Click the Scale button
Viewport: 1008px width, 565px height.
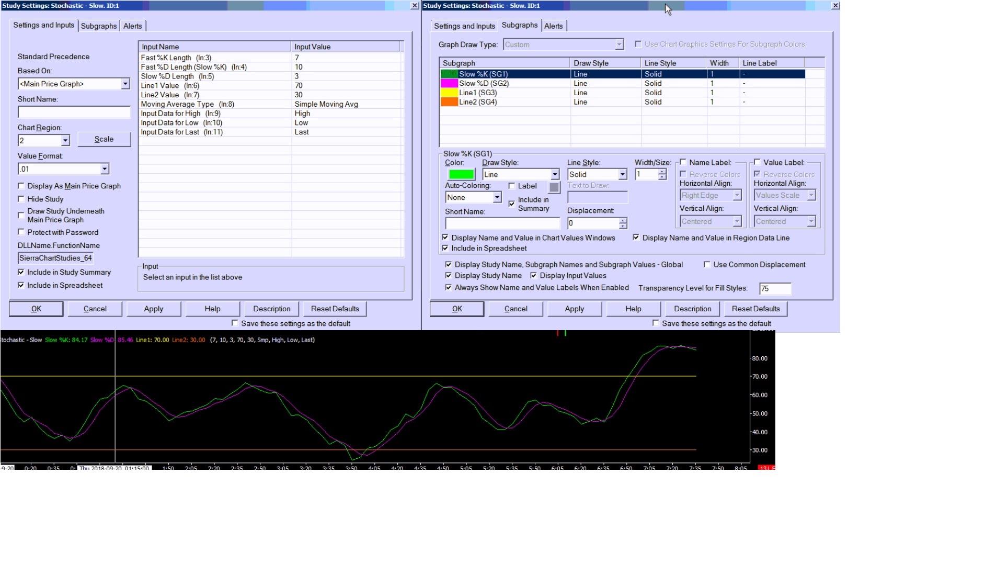(104, 139)
